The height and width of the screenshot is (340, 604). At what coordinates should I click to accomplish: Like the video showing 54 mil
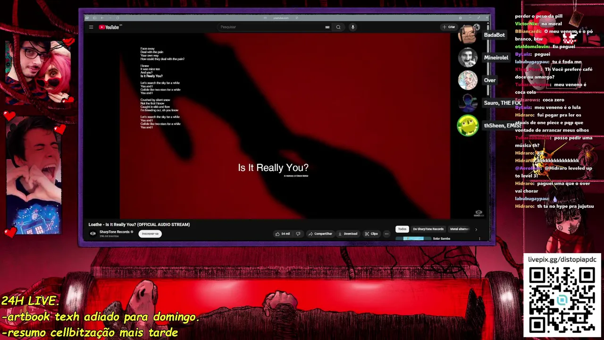[283, 234]
